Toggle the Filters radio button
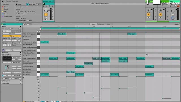The image size is (181, 102). [16, 4]
